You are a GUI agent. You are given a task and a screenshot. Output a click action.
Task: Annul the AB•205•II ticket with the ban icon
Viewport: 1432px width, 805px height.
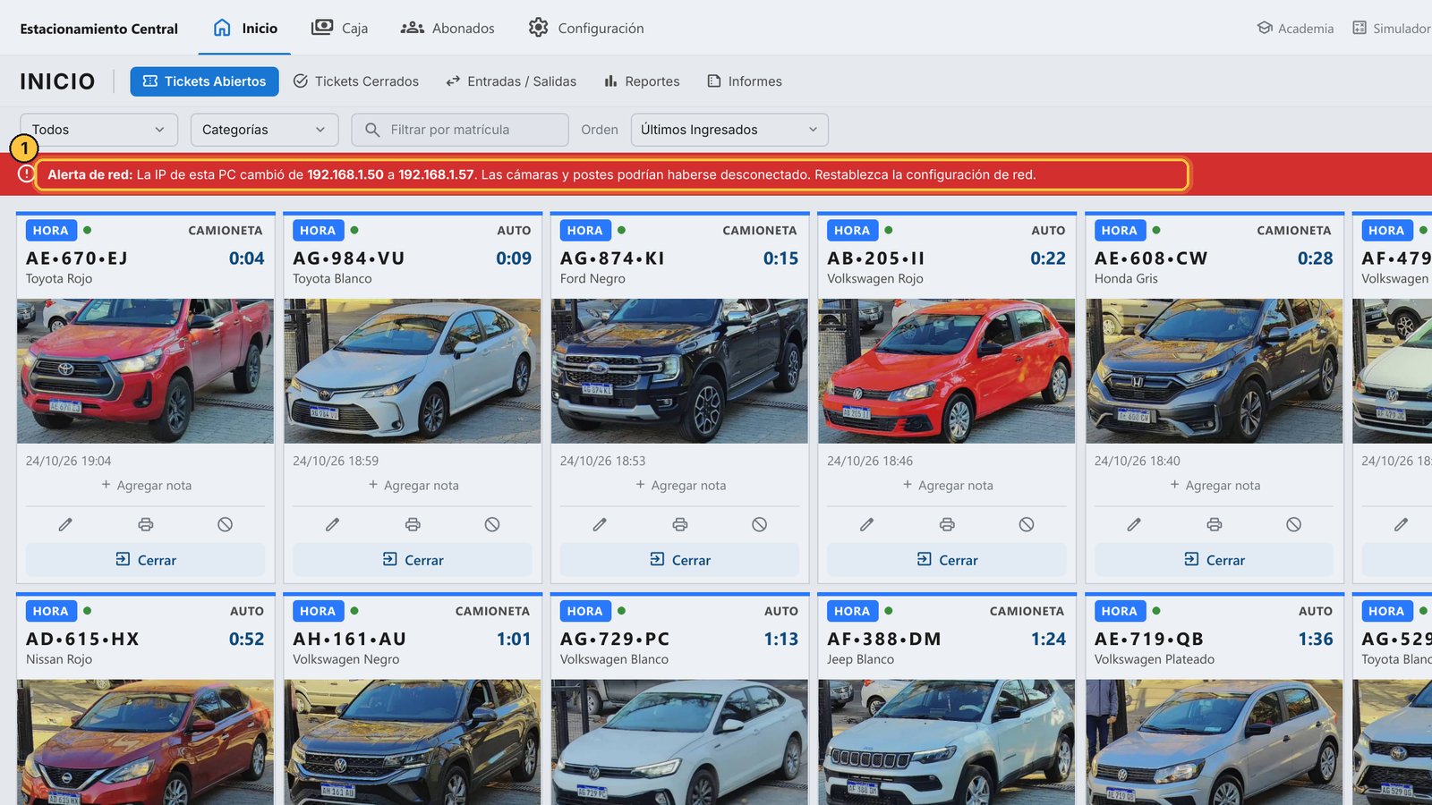click(1027, 524)
